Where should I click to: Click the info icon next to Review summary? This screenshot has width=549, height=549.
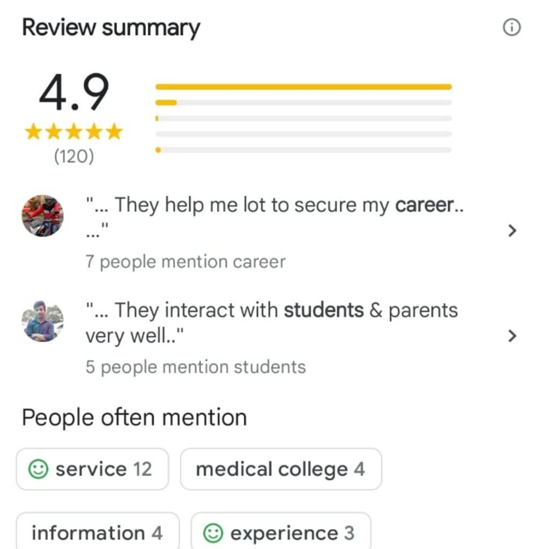pyautogui.click(x=511, y=27)
